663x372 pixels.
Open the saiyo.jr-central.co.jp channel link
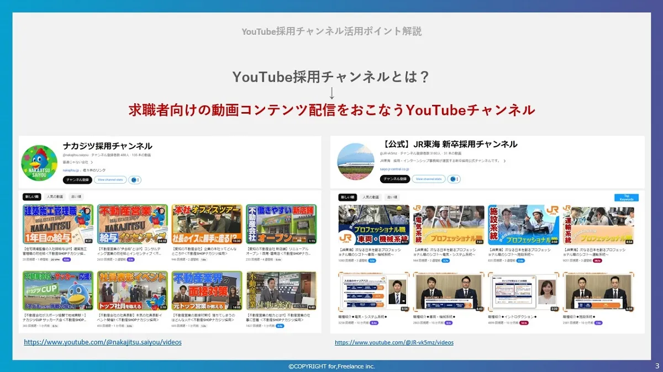[394, 169]
